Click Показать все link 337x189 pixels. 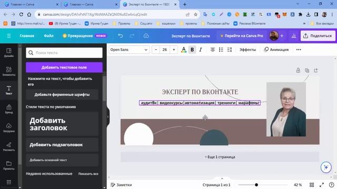(x=88, y=174)
